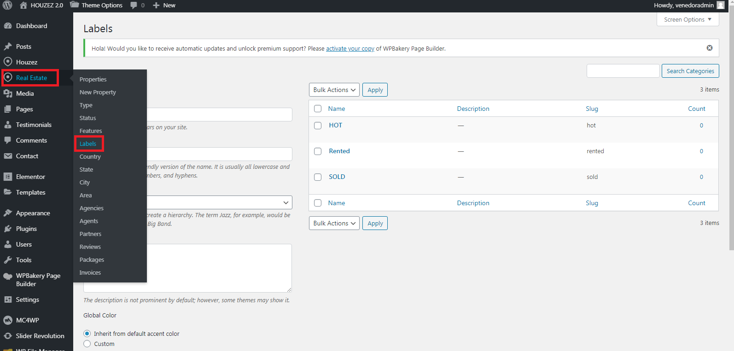
Task: Click the Houzez sidebar icon
Action: [x=8, y=62]
